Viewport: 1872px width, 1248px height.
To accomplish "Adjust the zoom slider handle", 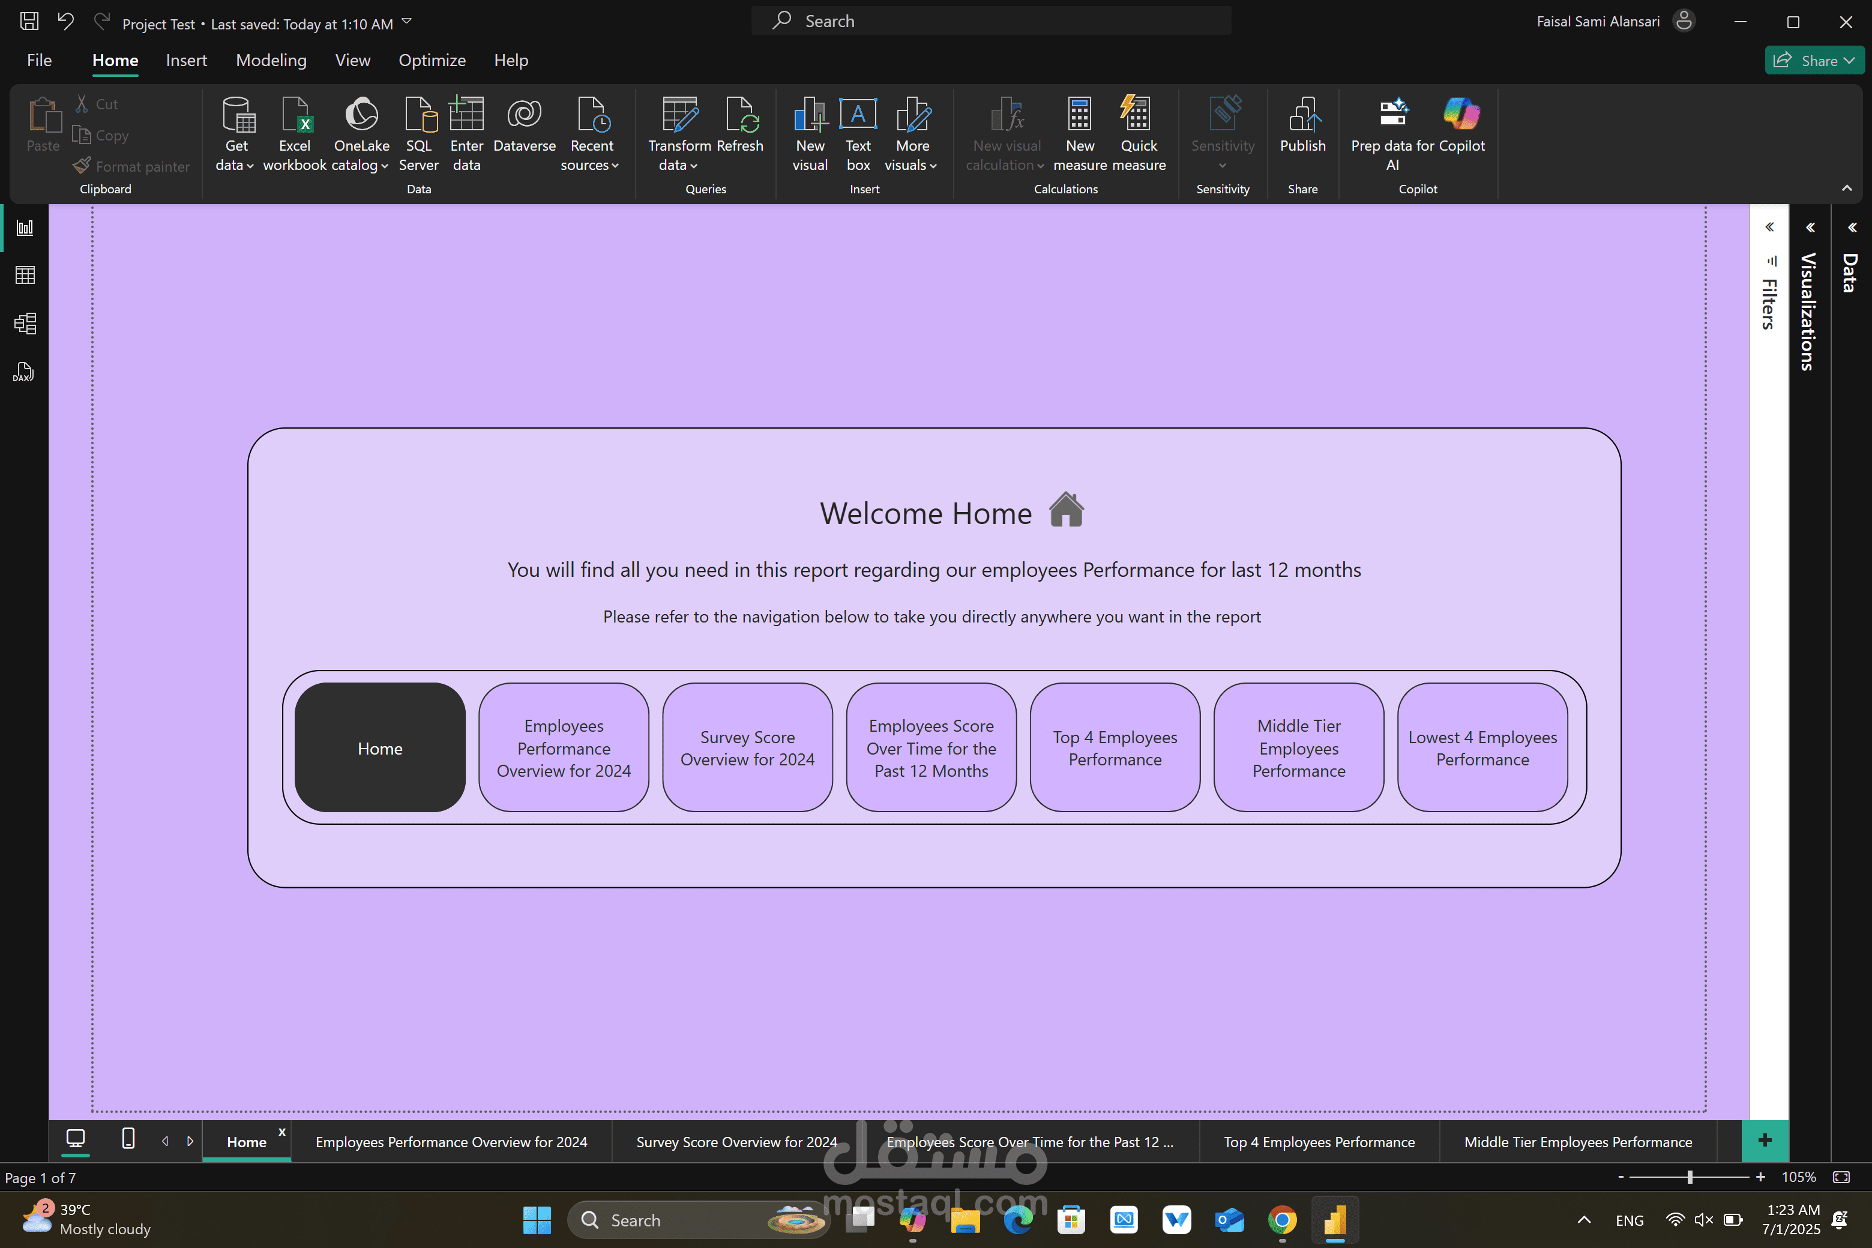I will click(x=1690, y=1177).
